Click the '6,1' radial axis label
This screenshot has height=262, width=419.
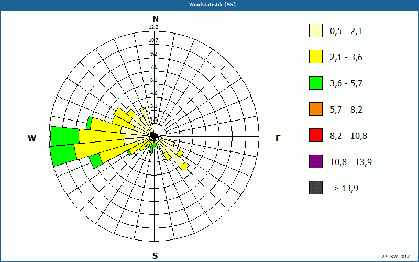tap(153, 80)
